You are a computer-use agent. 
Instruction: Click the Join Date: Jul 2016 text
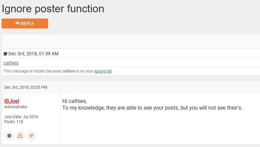21,117
